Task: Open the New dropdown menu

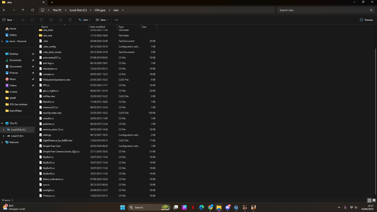Action: tap(8, 20)
